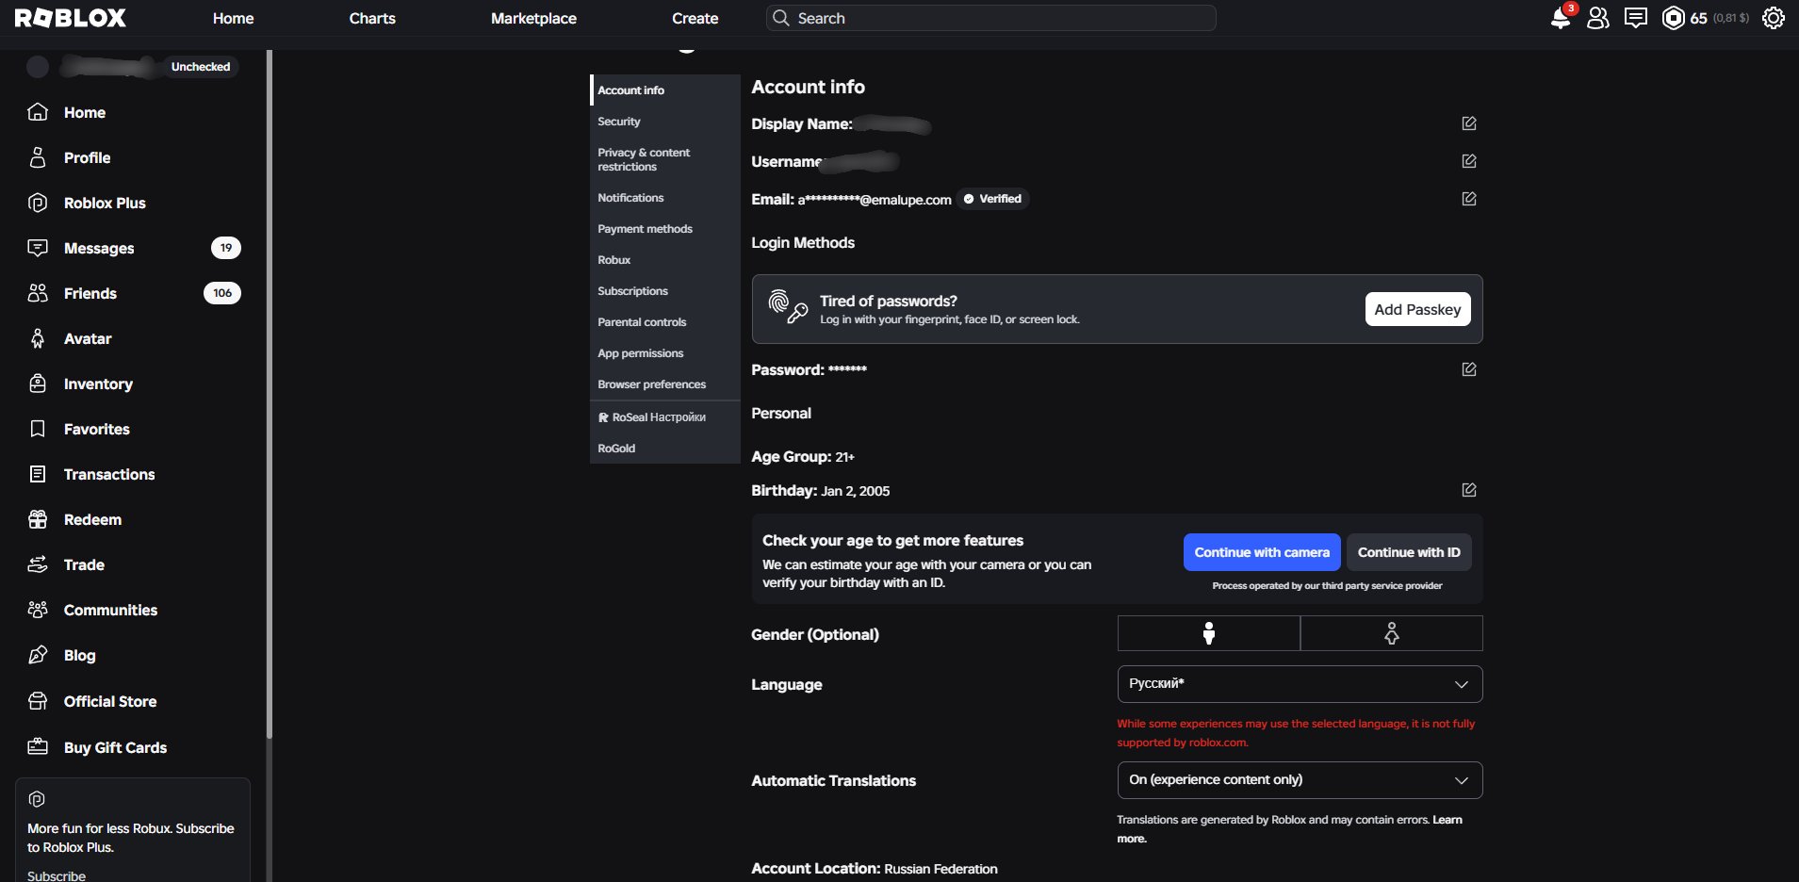Click the Home icon in the sidebar
The image size is (1799, 882).
point(38,112)
